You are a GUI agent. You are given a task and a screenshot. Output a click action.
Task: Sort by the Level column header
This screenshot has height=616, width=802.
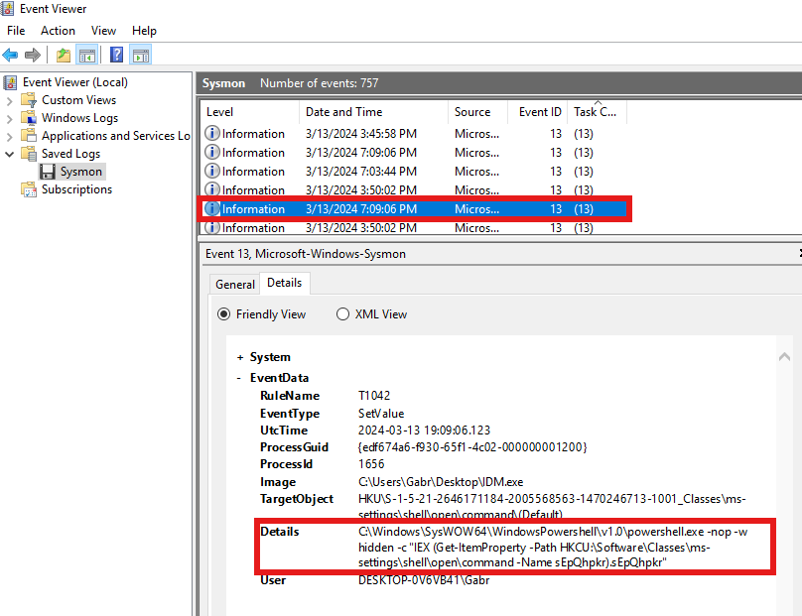249,112
